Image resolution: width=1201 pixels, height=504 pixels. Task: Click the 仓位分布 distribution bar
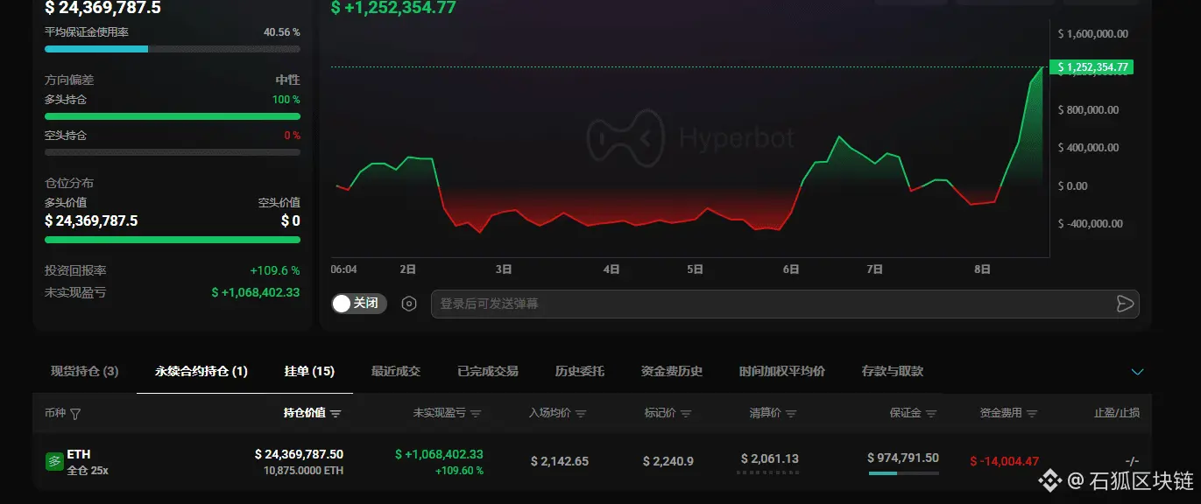click(173, 239)
